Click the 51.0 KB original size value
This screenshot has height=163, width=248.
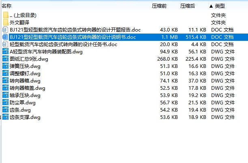point(169,73)
